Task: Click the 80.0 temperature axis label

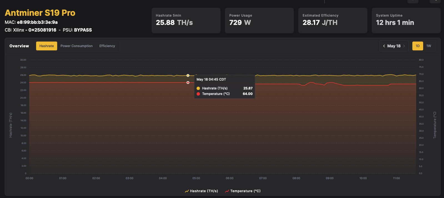Action: click(421, 60)
